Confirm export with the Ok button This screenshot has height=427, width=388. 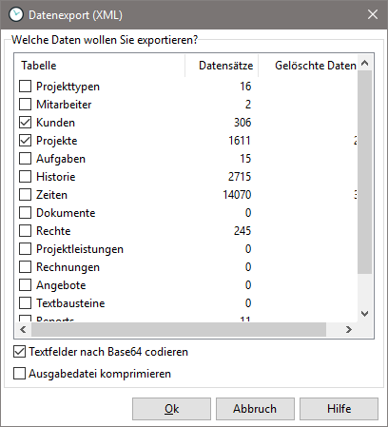(x=171, y=409)
